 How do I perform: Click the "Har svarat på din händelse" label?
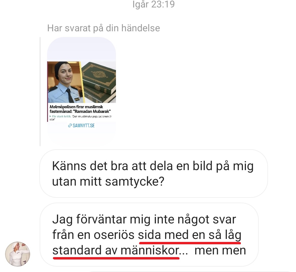click(103, 28)
